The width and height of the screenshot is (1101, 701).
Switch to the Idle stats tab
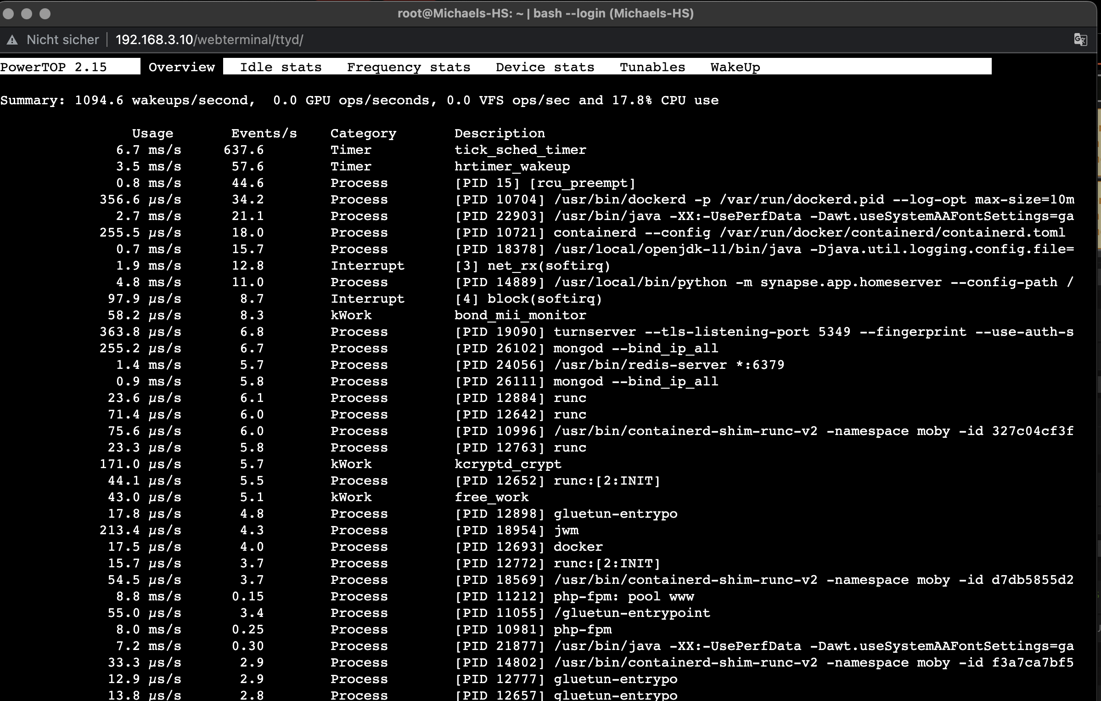click(281, 67)
